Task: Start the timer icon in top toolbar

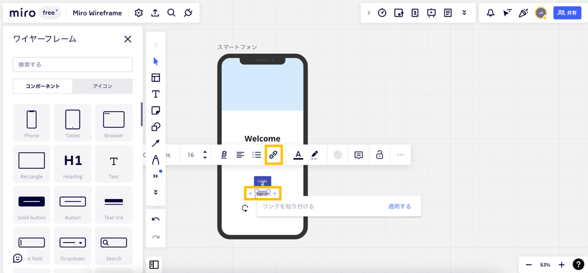Action: point(382,13)
